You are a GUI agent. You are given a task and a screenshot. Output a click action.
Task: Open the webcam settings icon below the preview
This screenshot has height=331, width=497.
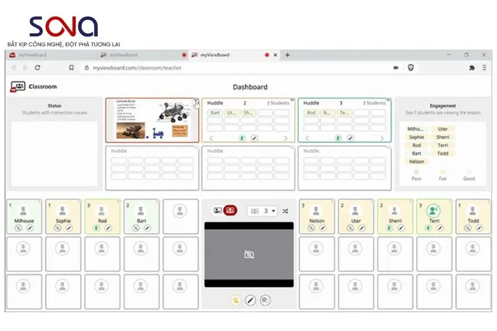265,298
